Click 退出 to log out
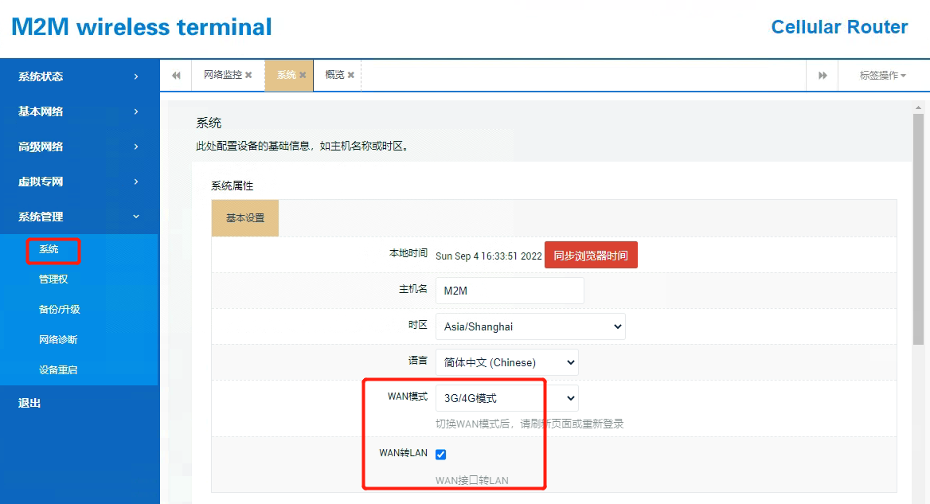 tap(29, 403)
